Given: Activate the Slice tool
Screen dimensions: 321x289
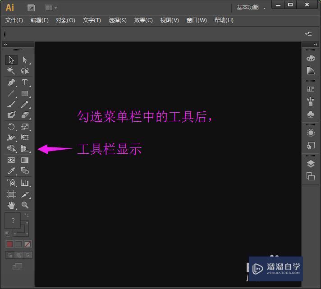Looking at the screenshot, I should pyautogui.click(x=25, y=194).
